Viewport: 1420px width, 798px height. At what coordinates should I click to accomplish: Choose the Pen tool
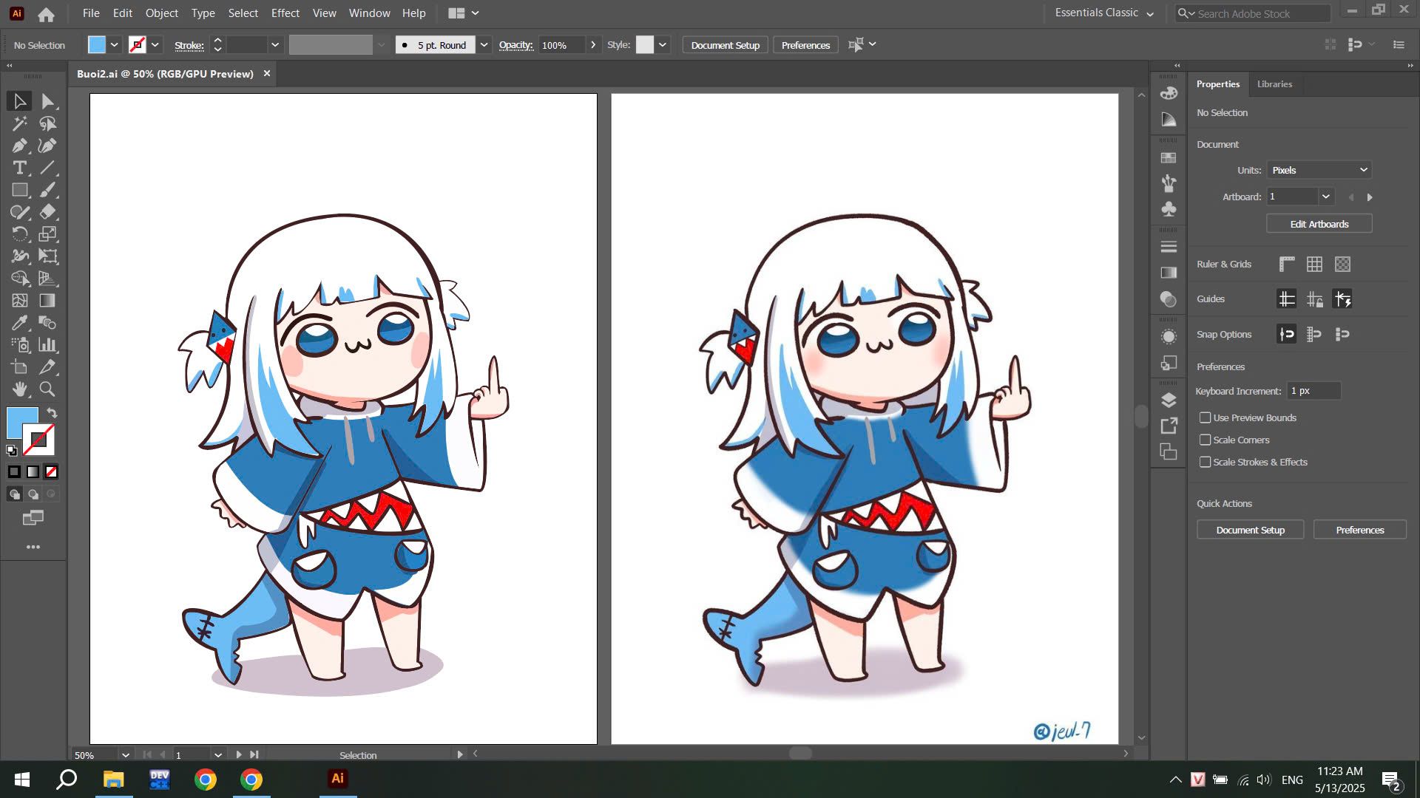tap(20, 146)
